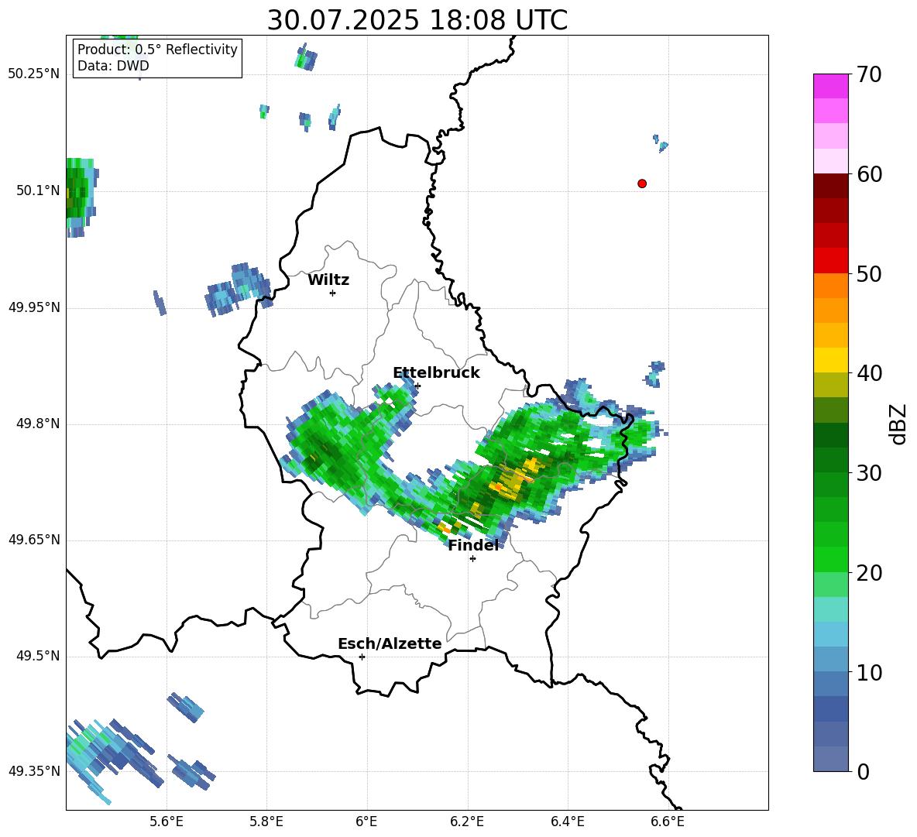Viewport: 917px width, 837px height.
Task: Click the cross marker under Wiltz
Action: [x=333, y=293]
